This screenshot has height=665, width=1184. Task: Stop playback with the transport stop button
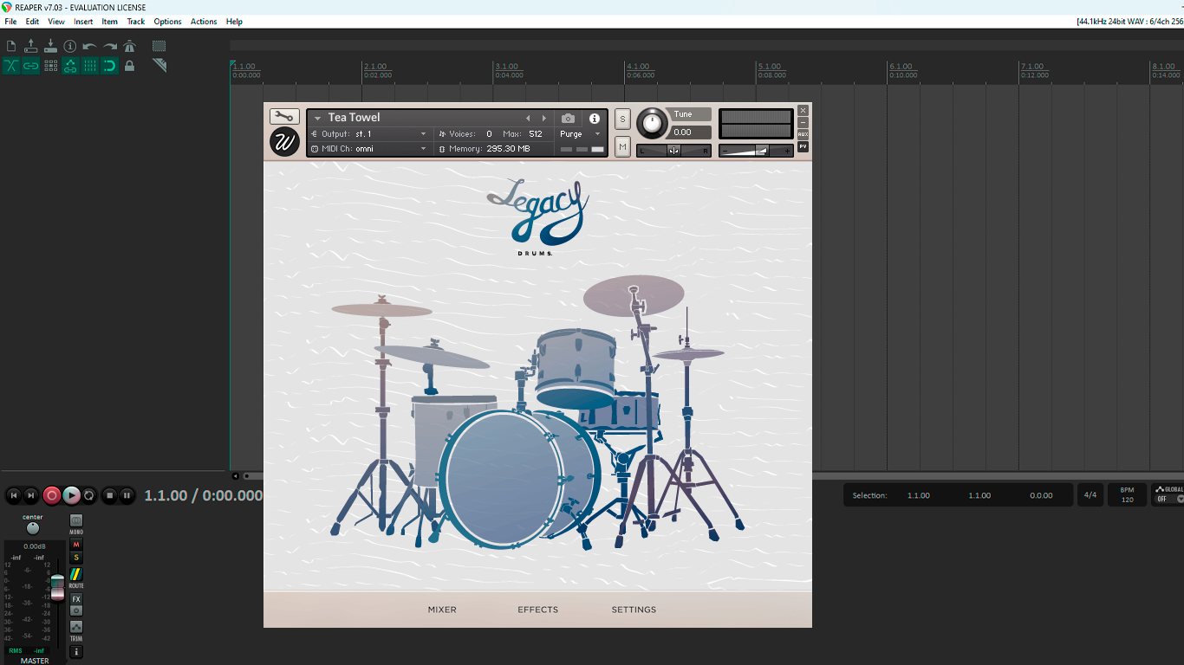coord(109,495)
